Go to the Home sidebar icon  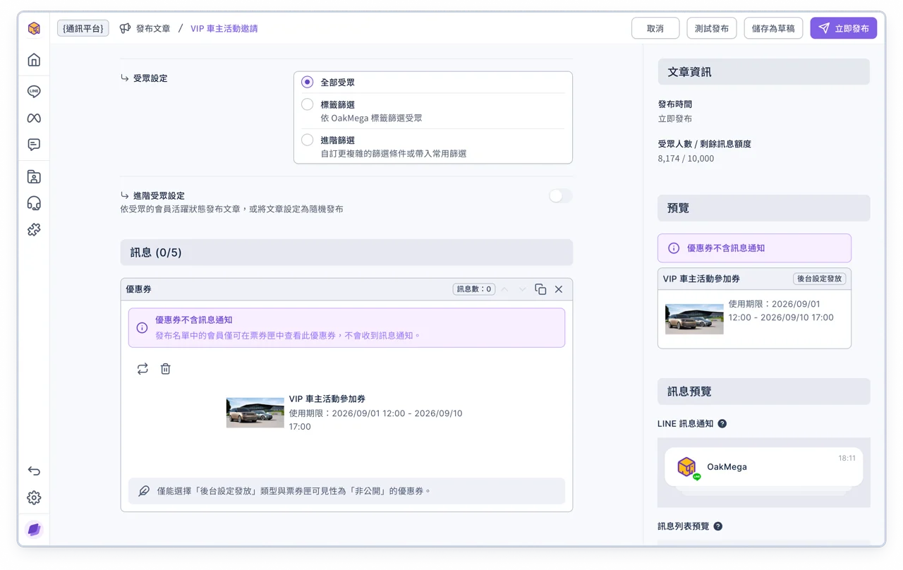[34, 60]
